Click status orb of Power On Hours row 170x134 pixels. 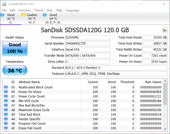coord(6,92)
